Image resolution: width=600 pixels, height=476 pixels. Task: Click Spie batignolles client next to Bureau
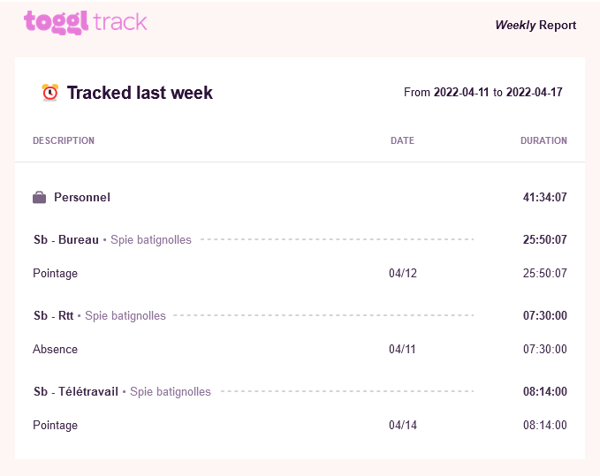151,239
